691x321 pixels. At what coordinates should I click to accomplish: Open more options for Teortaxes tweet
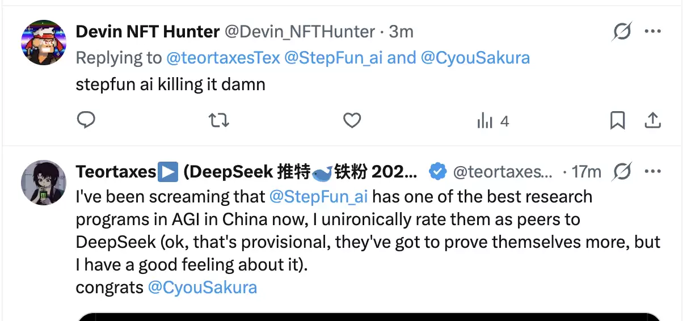(653, 171)
